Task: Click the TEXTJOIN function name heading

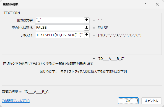Action: pos(12,13)
